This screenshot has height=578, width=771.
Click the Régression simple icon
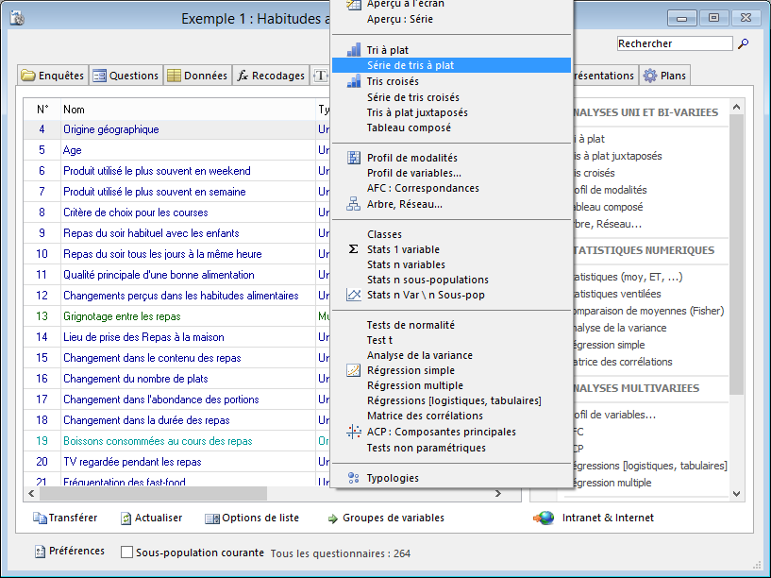(x=354, y=370)
